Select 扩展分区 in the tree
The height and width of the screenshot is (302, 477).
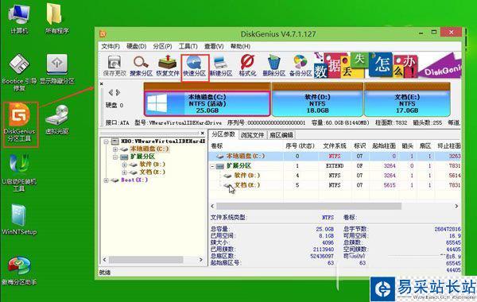click(x=142, y=157)
